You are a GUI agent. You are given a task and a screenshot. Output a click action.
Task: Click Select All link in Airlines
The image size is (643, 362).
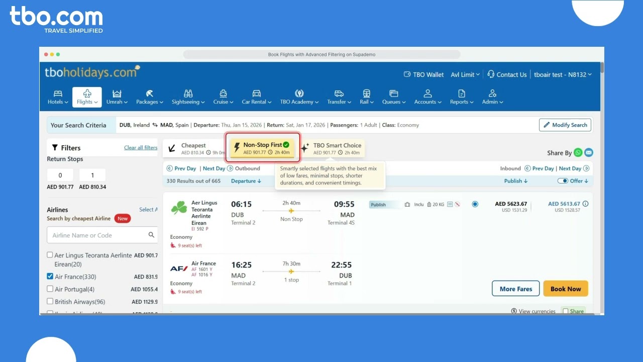tap(149, 210)
